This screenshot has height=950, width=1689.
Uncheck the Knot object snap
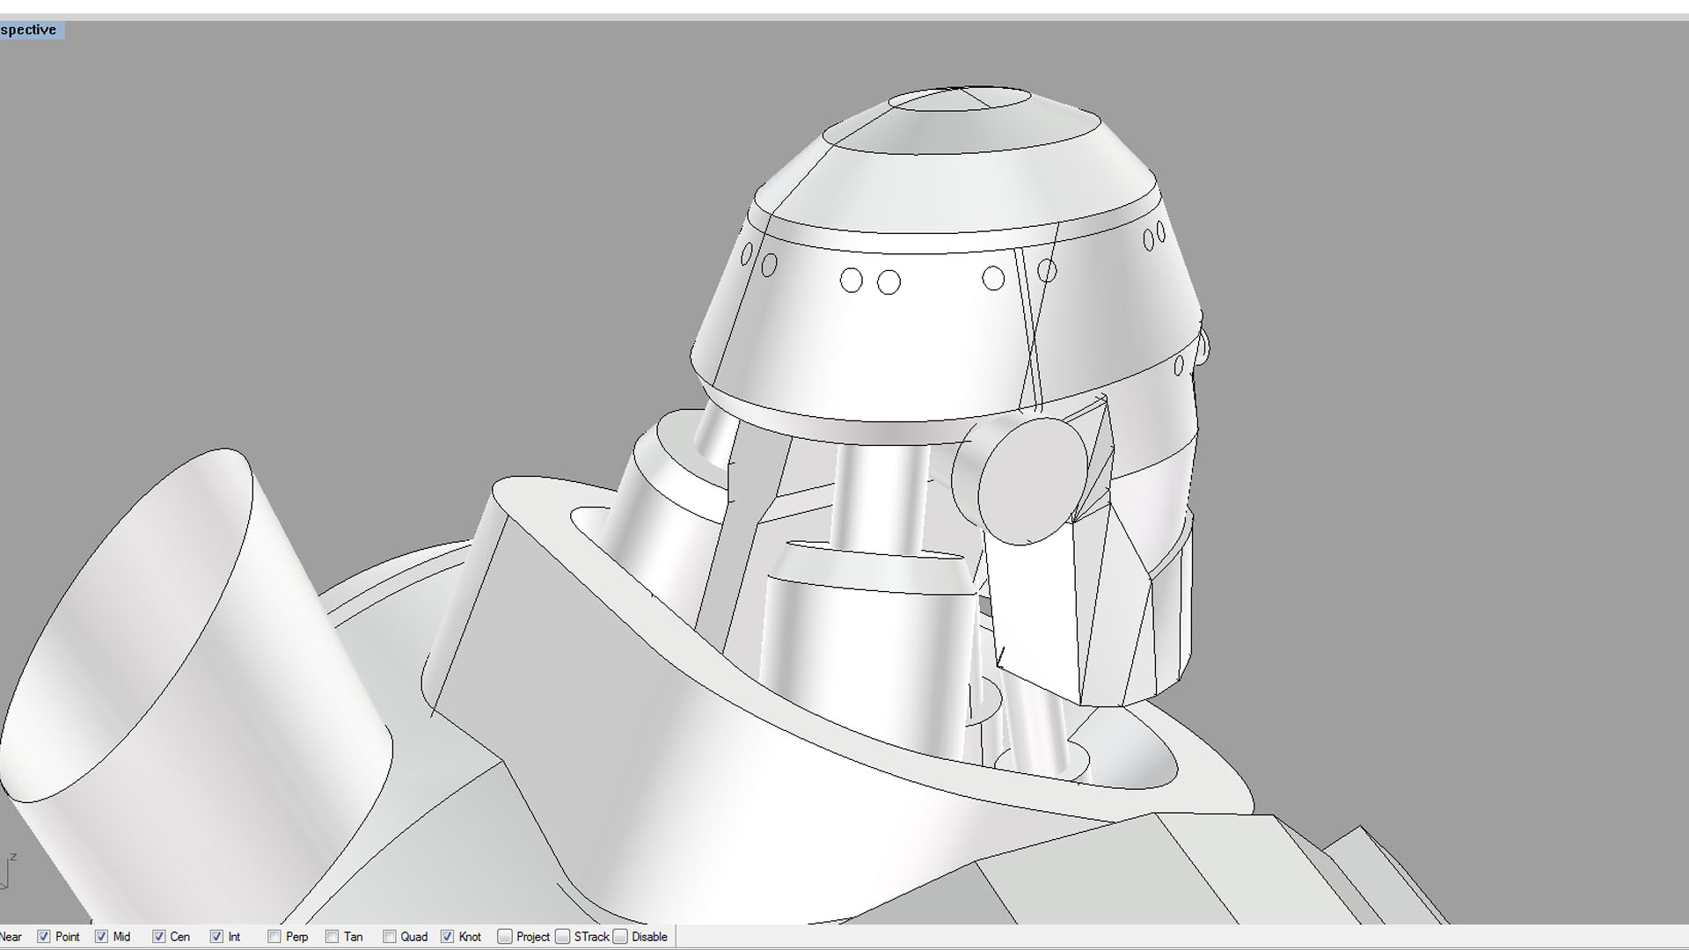[x=447, y=937]
